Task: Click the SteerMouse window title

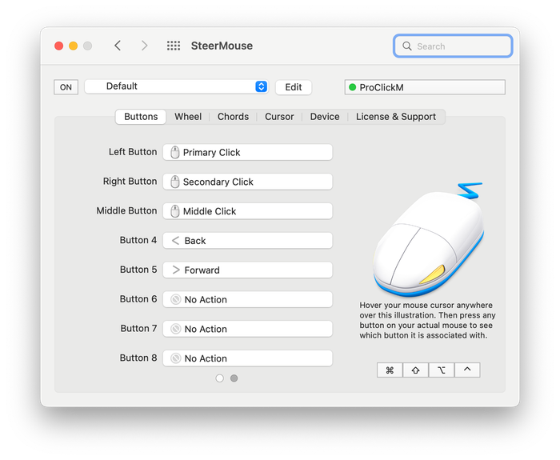Action: click(x=222, y=46)
